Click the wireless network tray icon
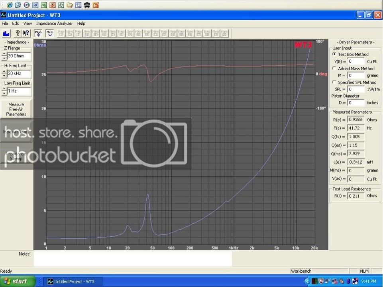Viewport: 383px width, 287px height. tap(328, 281)
